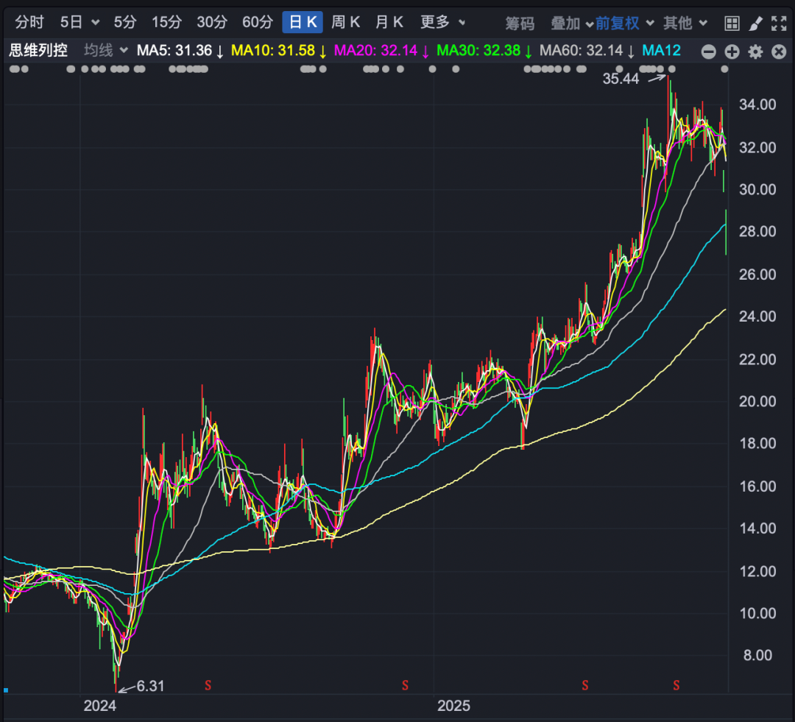Toggle the 筹码 chip distribution panel
This screenshot has width=795, height=722.
pos(520,24)
